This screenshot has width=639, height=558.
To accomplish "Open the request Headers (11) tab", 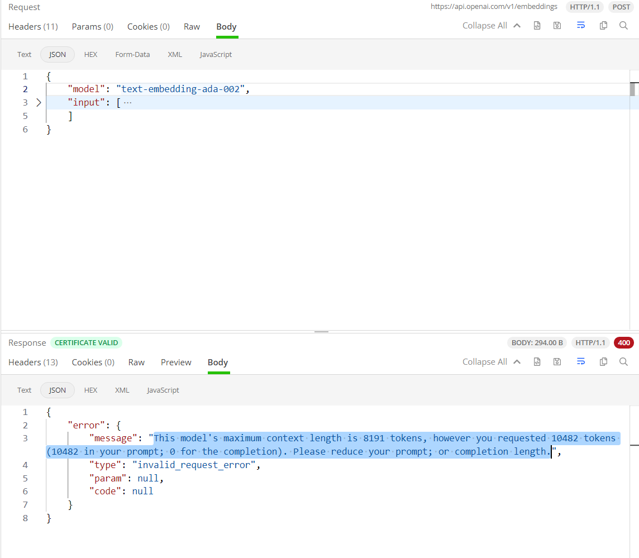I will 33,27.
